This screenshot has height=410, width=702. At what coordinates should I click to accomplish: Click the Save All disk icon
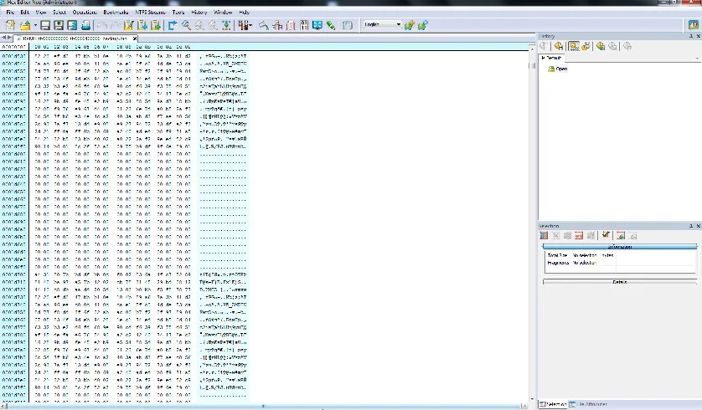[x=72, y=25]
